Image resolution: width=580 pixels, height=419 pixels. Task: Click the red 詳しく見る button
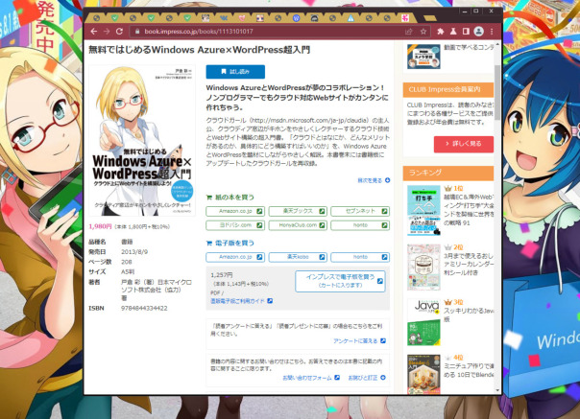click(x=464, y=144)
